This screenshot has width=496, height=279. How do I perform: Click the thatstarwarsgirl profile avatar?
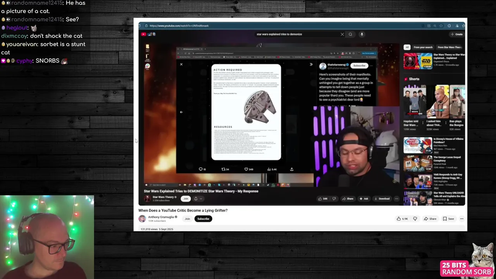click(x=322, y=66)
